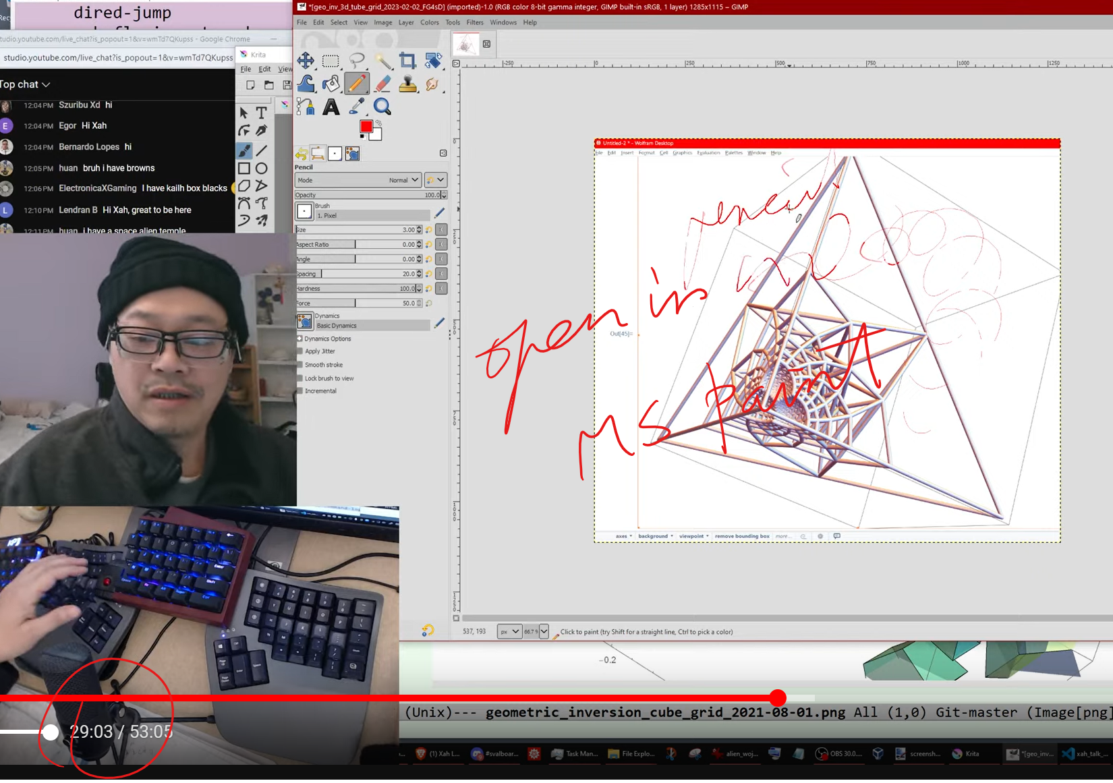
Task: Open the Tools menu in GIMP
Action: [x=453, y=22]
